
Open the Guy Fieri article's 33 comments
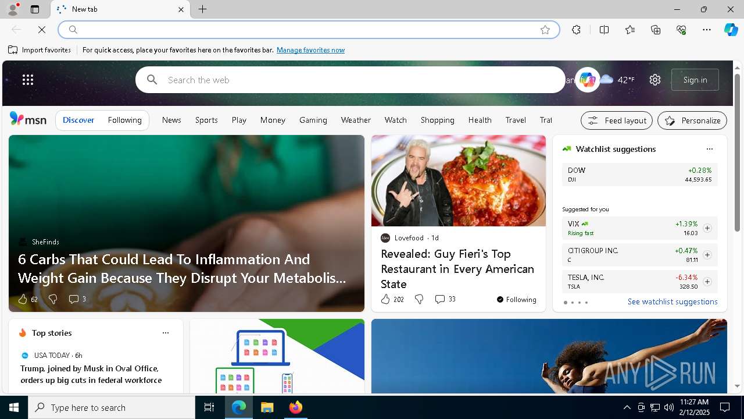445,299
